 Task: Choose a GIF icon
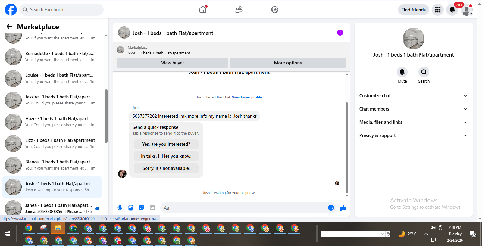(x=152, y=208)
